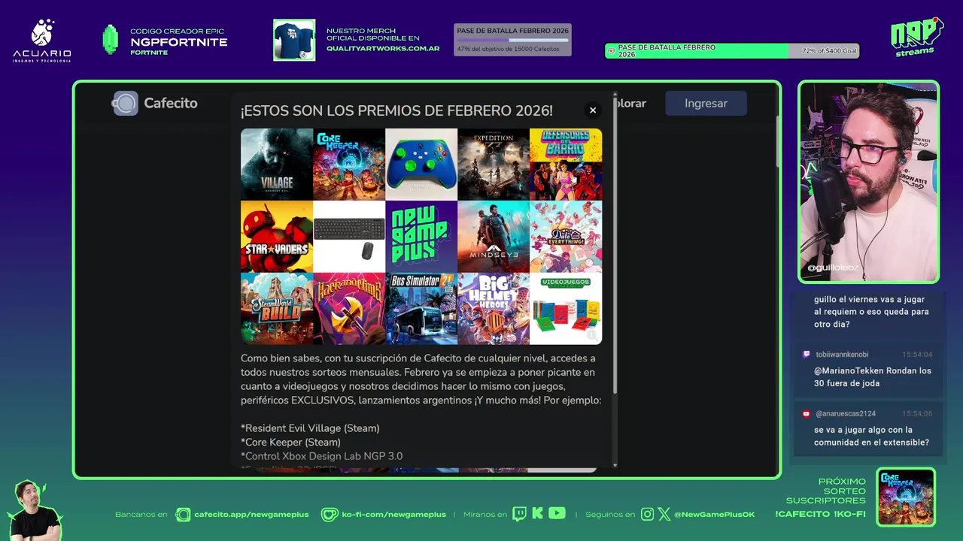The image size is (963, 541).
Task: Click the green Fortnite creator code gem icon
Action: tap(111, 40)
